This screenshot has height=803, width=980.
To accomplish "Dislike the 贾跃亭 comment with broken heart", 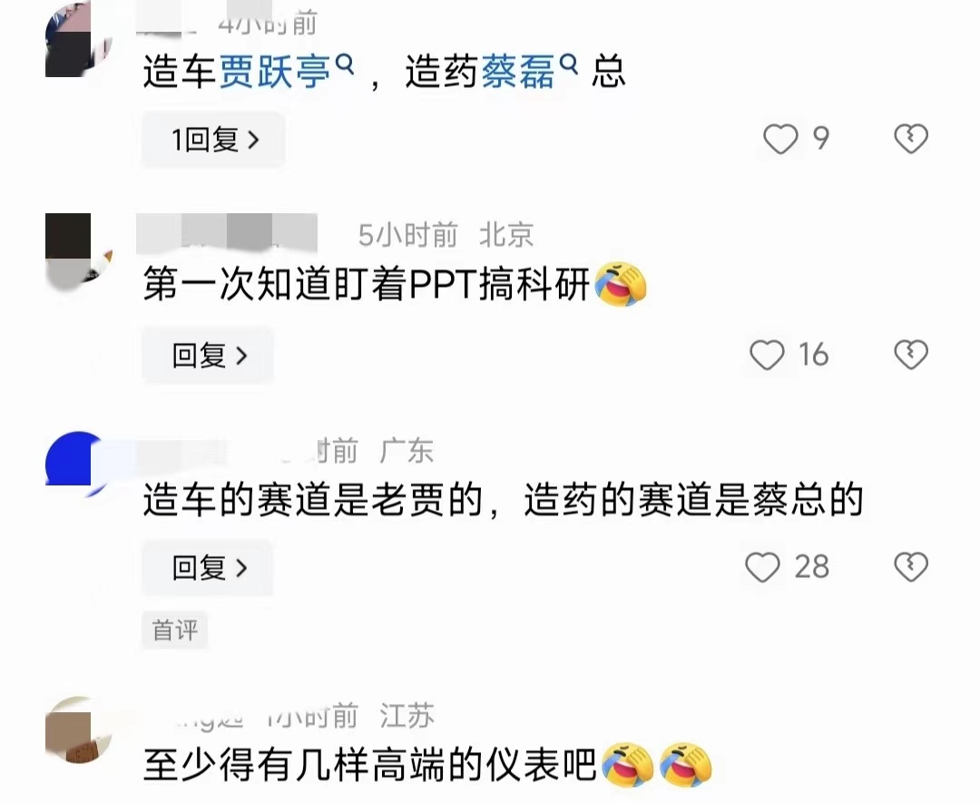I will pyautogui.click(x=911, y=138).
